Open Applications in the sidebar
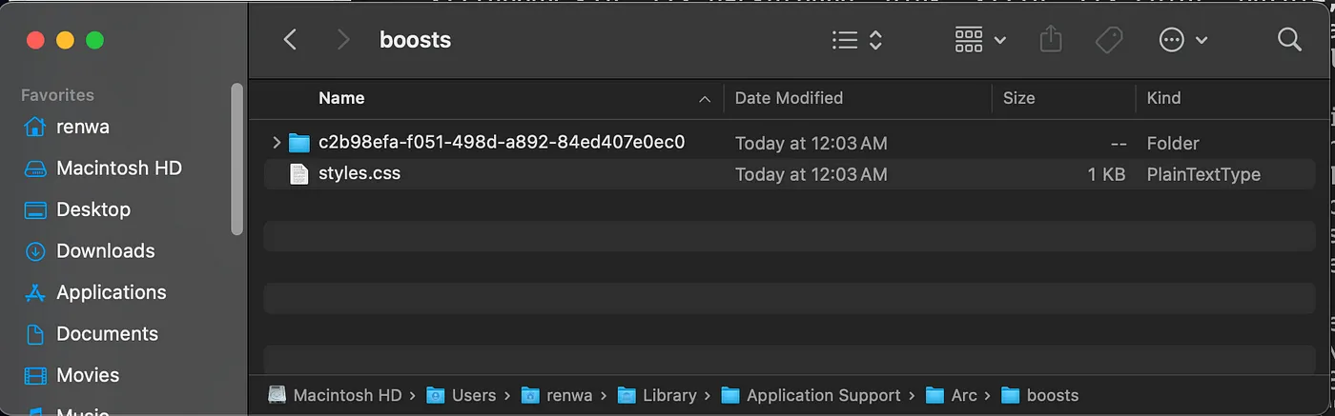Image resolution: width=1335 pixels, height=416 pixels. [x=111, y=292]
